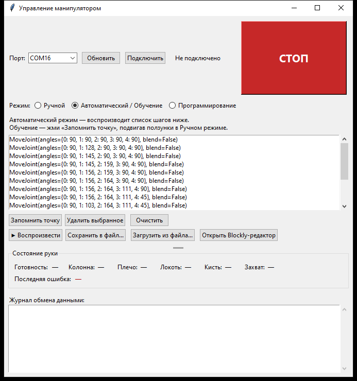
Task: Select step with 1: 145, 2: 90
Action: pyautogui.click(x=174, y=156)
